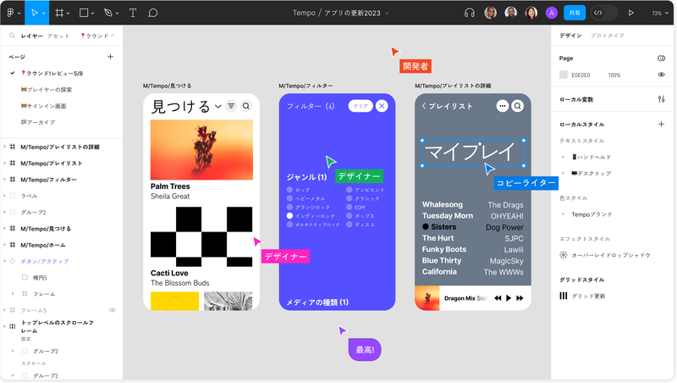Screen dimensions: 677x383
Task: Add a new page with plus icon
Action: [111, 57]
